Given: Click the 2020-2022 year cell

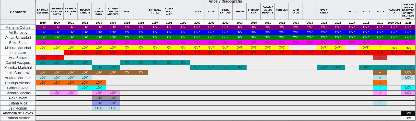Looking at the screenshot, I should (x=394, y=23).
